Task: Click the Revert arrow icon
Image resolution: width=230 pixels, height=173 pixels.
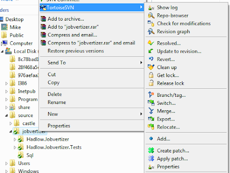Action: [151, 59]
